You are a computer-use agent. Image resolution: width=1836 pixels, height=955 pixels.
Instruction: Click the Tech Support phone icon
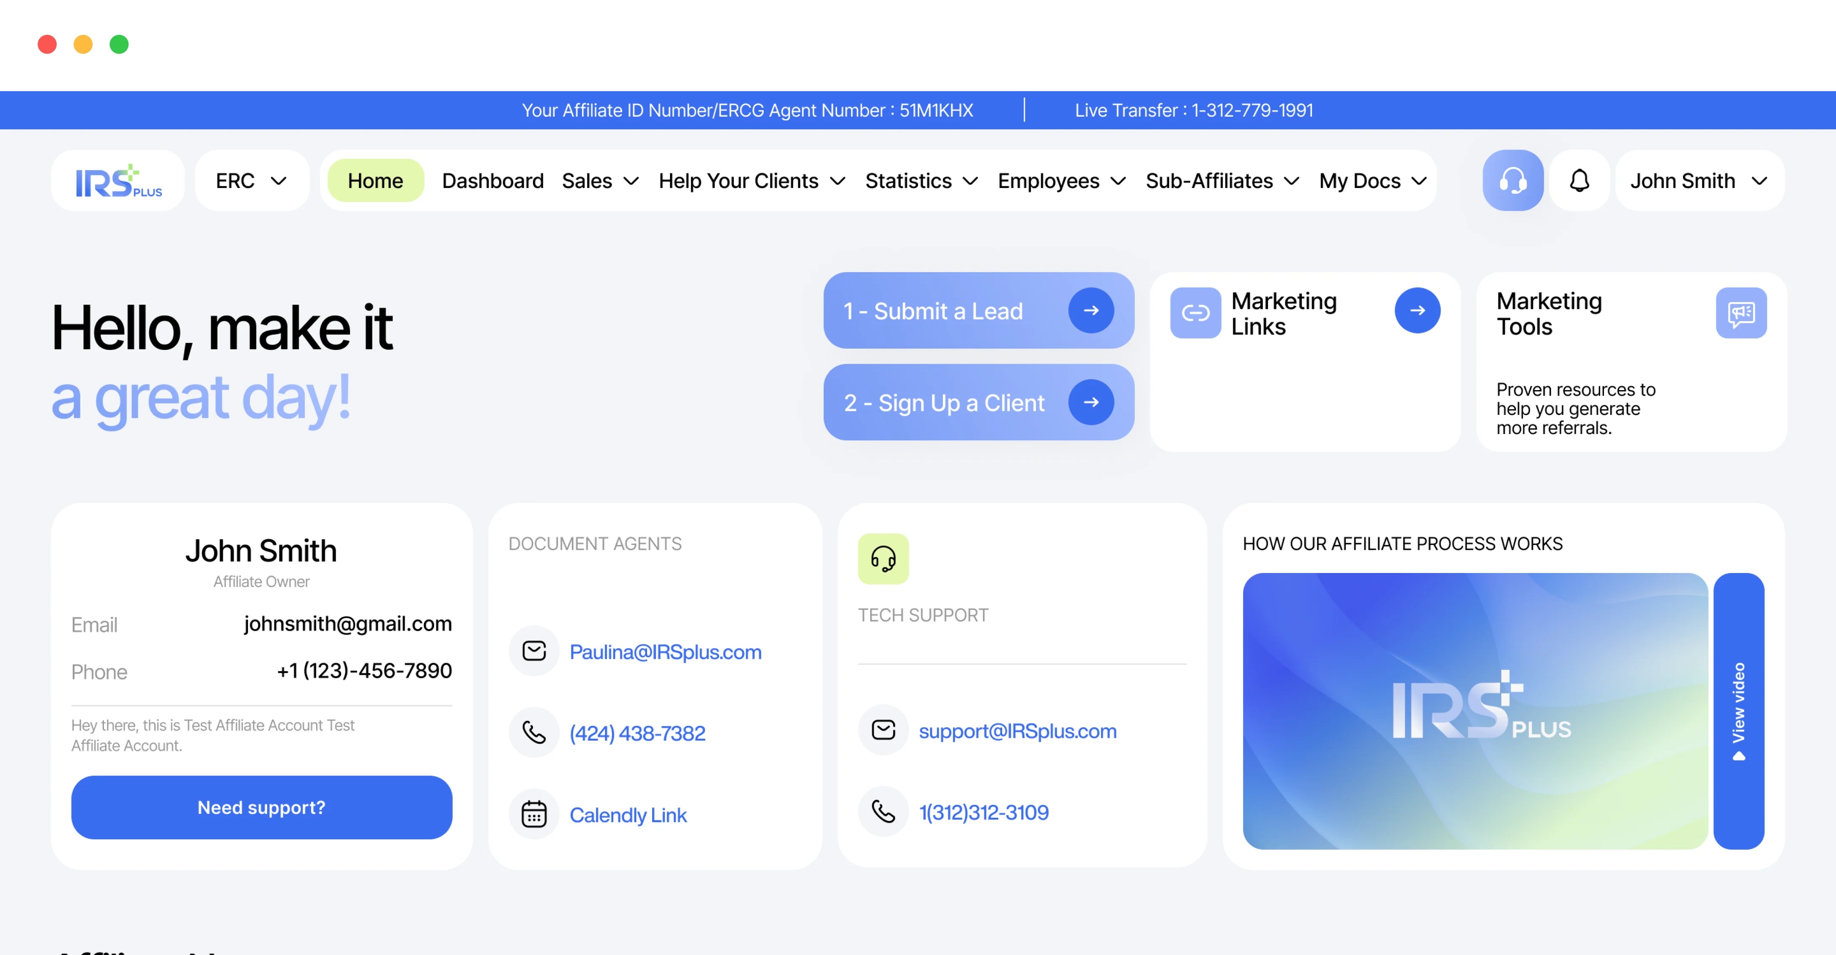click(883, 811)
